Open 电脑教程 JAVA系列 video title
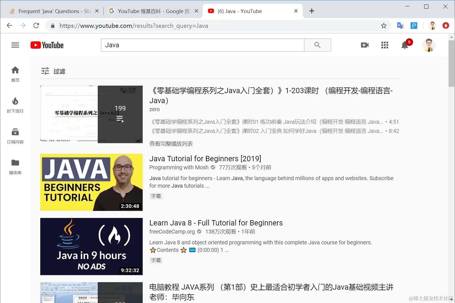This screenshot has height=303, width=455. pyautogui.click(x=271, y=292)
